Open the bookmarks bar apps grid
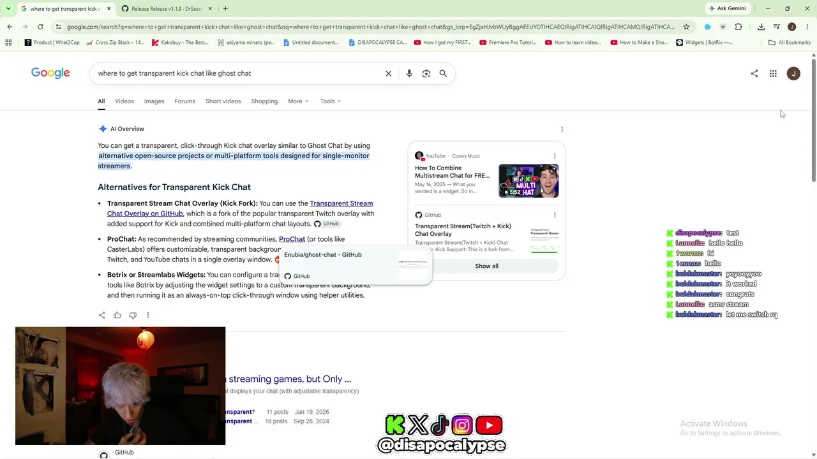The height and width of the screenshot is (459, 817). [x=8, y=43]
